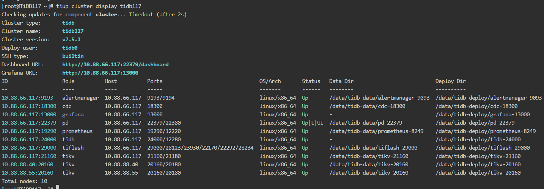The width and height of the screenshot is (544, 189).
Task: Click ports value 21160/21180
Action: [164, 156]
